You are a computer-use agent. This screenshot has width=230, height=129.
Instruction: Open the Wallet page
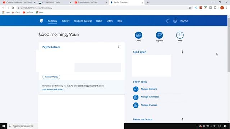pos(99,21)
